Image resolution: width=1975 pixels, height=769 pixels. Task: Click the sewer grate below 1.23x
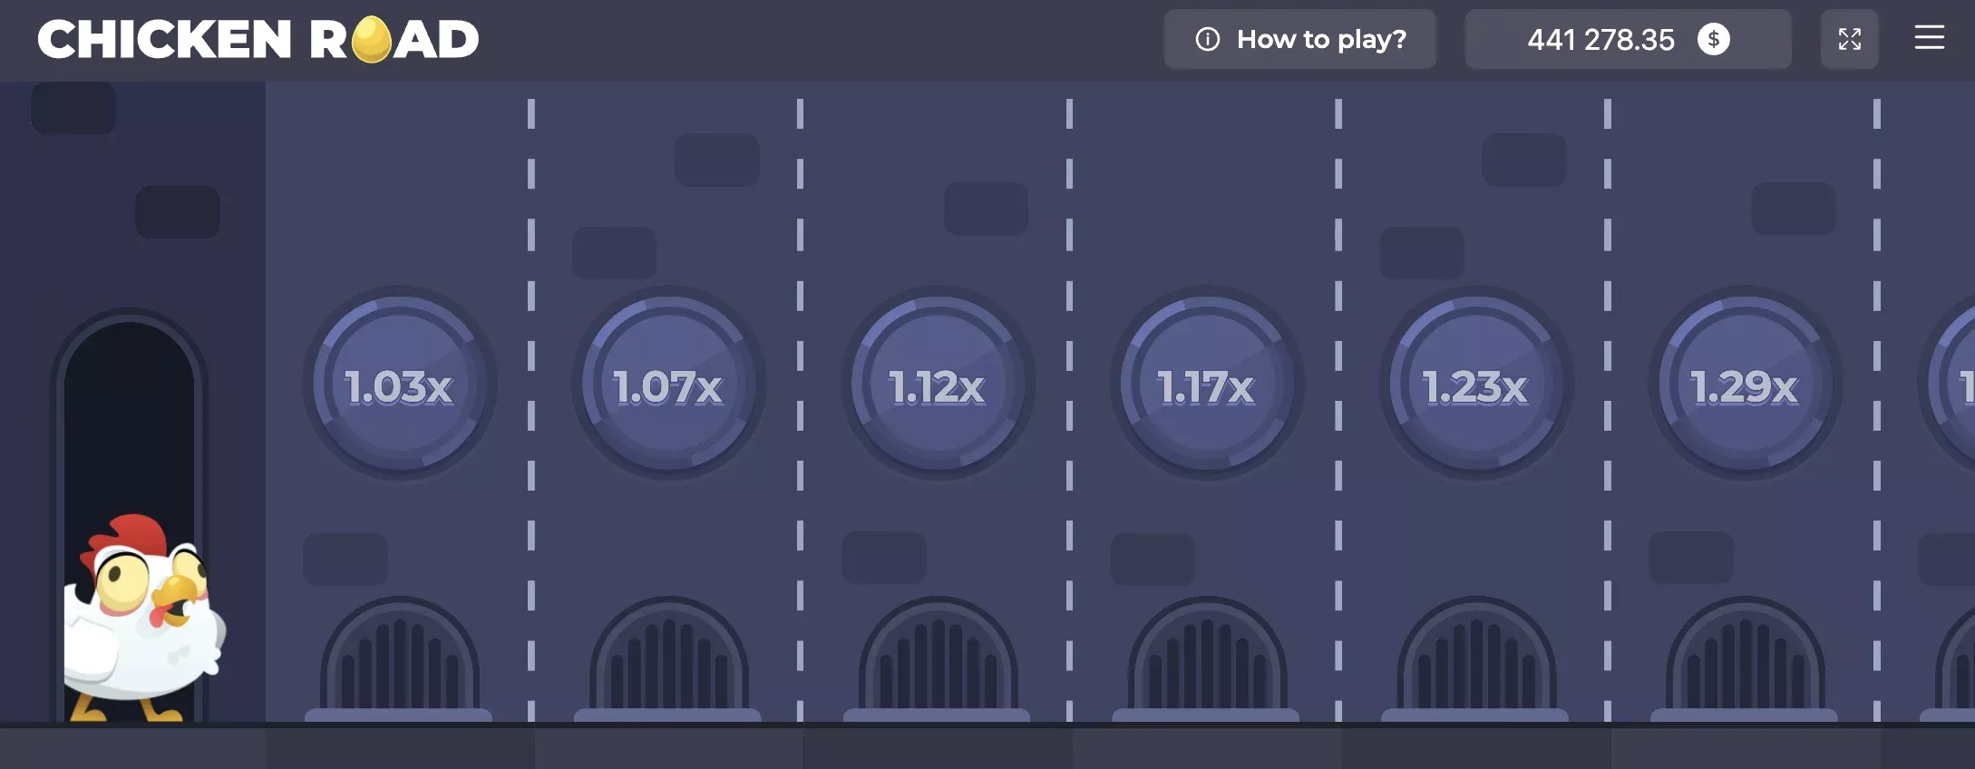coord(1475,657)
